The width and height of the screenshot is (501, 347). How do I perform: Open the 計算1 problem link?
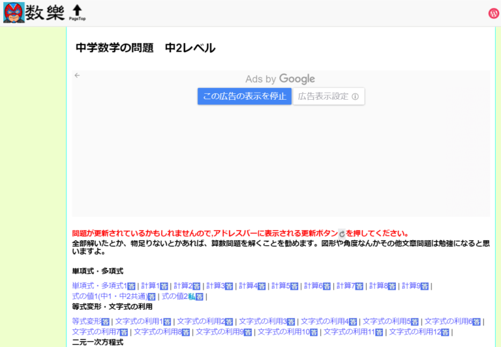[x=151, y=286]
